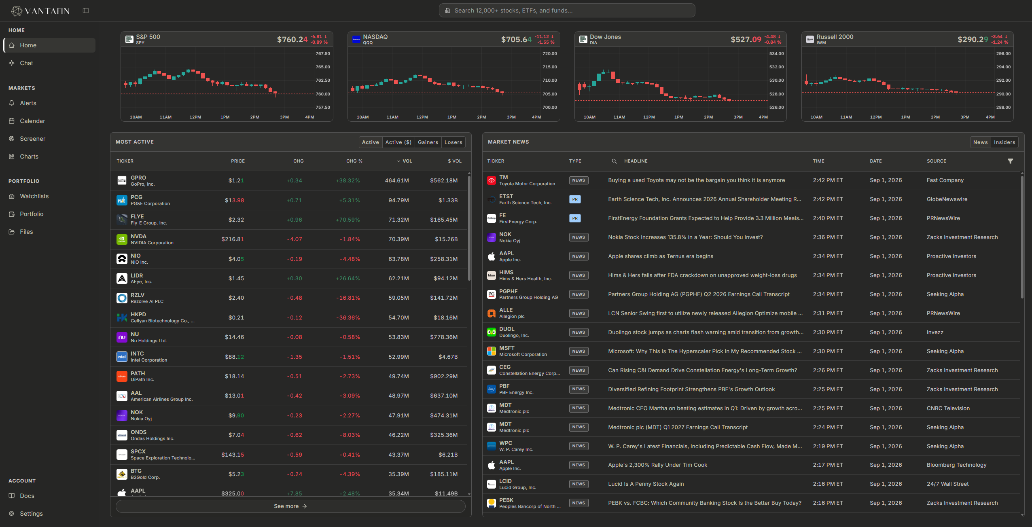1032x527 pixels.
Task: Click the NIO logo icon
Action: pos(122,259)
